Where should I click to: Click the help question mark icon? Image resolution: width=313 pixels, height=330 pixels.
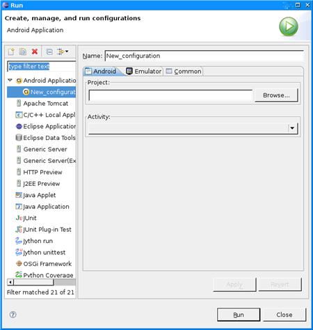(x=13, y=315)
